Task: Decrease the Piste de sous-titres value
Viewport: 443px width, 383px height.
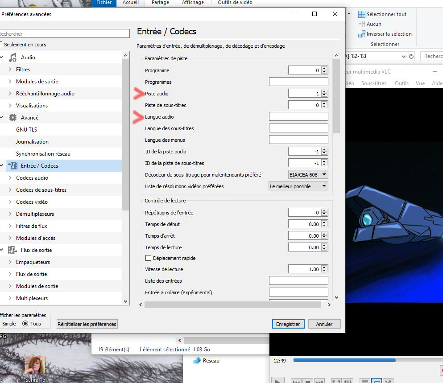Action: [x=324, y=107]
